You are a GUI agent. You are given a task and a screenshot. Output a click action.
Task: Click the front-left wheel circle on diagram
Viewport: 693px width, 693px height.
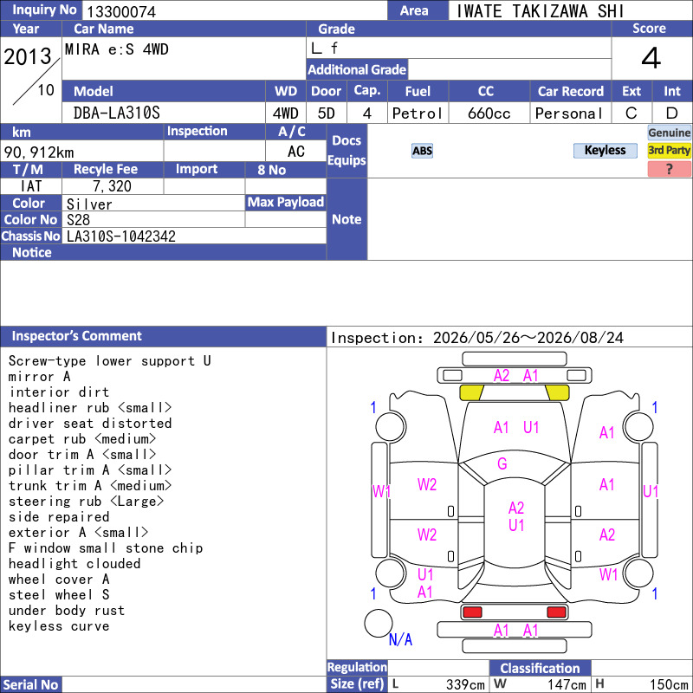pyautogui.click(x=391, y=426)
